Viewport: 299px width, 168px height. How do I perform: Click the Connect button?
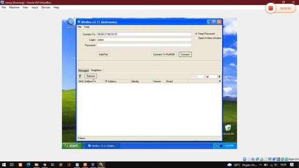point(185,55)
